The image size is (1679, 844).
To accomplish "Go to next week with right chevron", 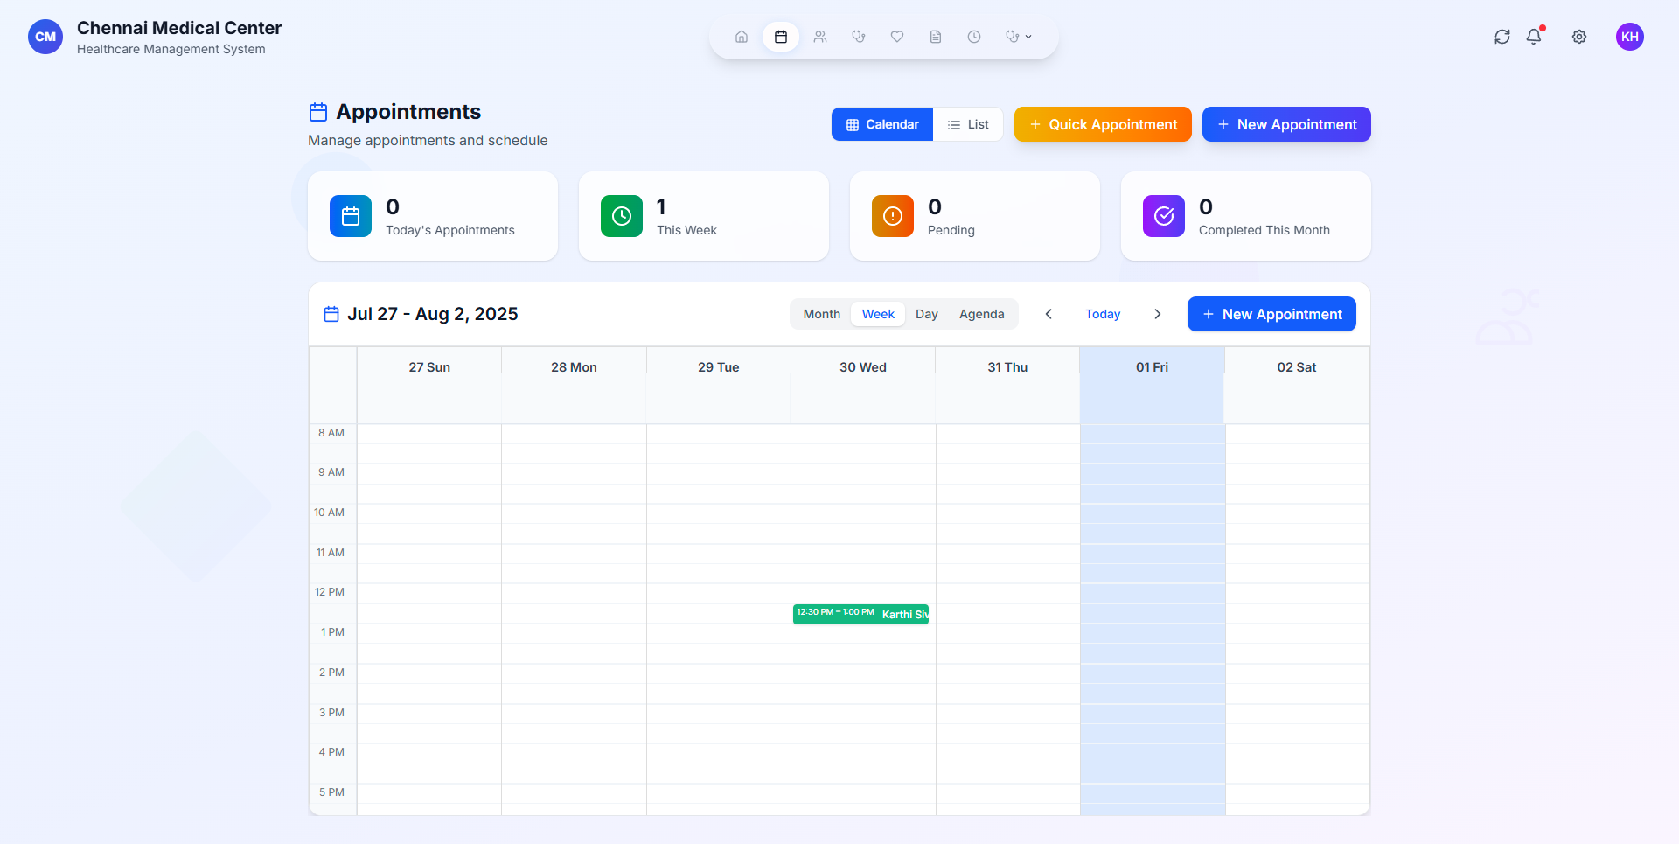I will 1158,314.
